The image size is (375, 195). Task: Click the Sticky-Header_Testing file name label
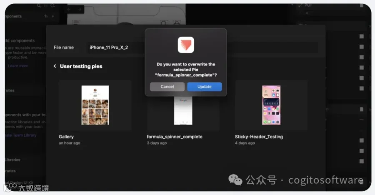259,137
